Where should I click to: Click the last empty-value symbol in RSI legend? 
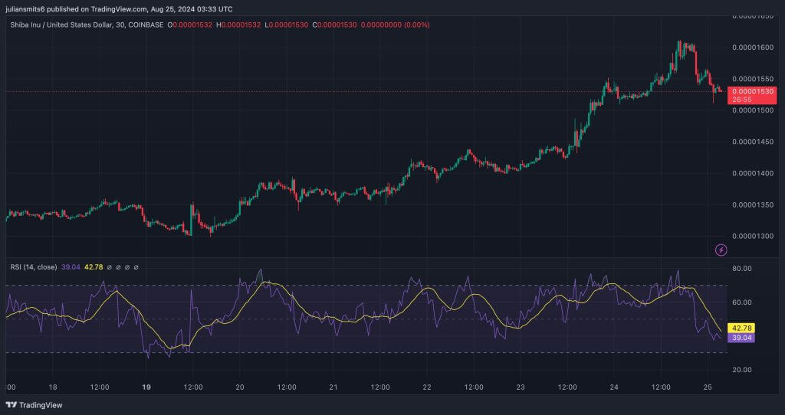(x=136, y=267)
